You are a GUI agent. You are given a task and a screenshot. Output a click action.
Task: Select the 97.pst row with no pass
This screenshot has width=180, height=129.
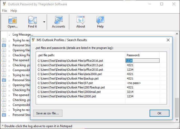[x=101, y=83]
